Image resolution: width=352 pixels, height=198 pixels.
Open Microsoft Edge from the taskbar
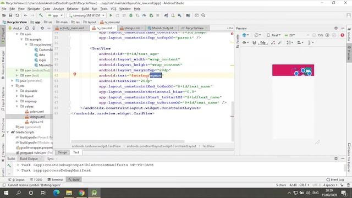(56, 193)
